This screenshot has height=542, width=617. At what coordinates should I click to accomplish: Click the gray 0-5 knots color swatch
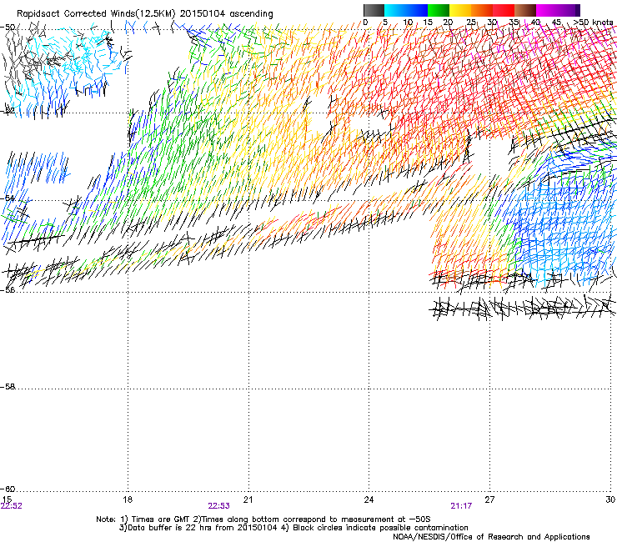(x=374, y=10)
